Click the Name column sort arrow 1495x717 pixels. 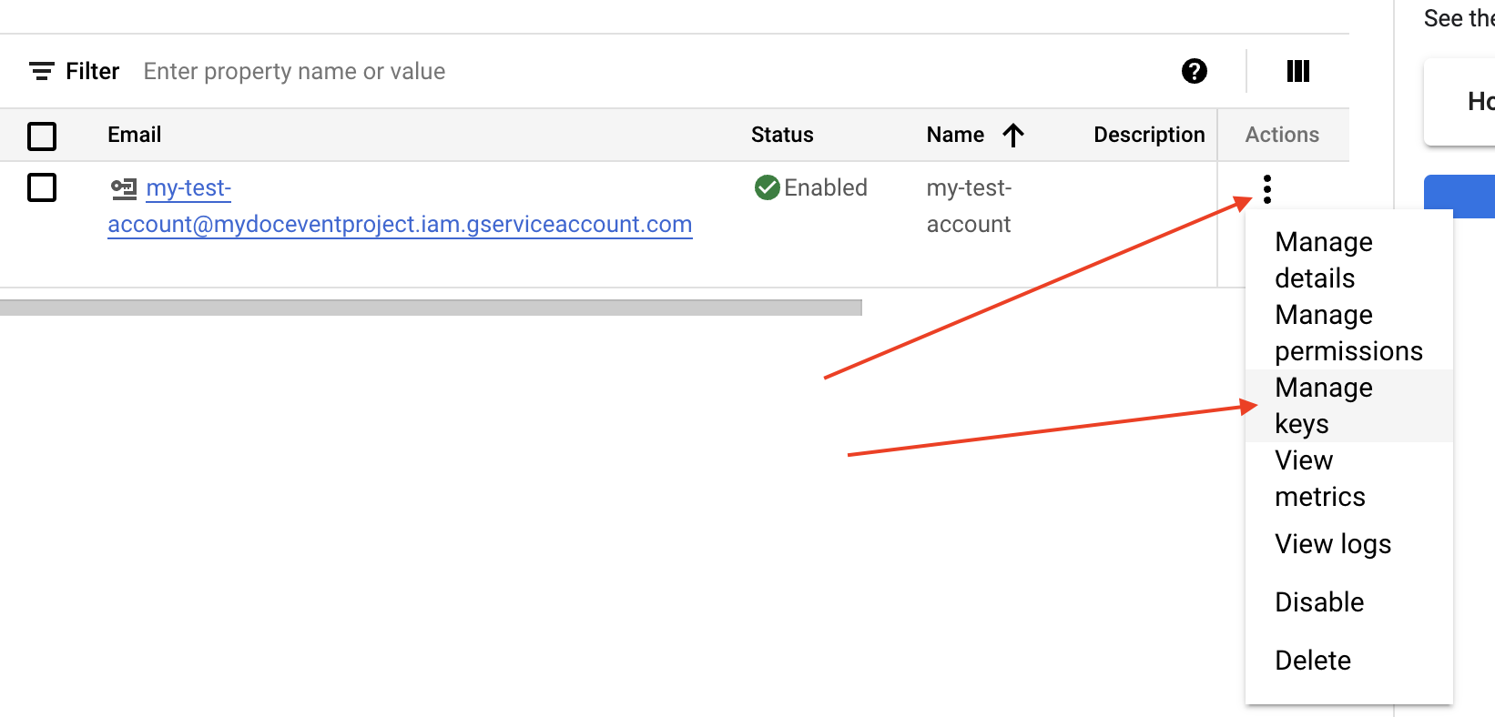(x=1013, y=136)
